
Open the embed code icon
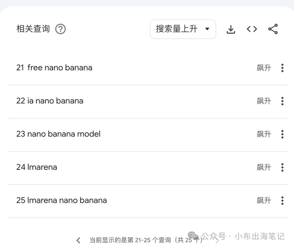(x=252, y=29)
